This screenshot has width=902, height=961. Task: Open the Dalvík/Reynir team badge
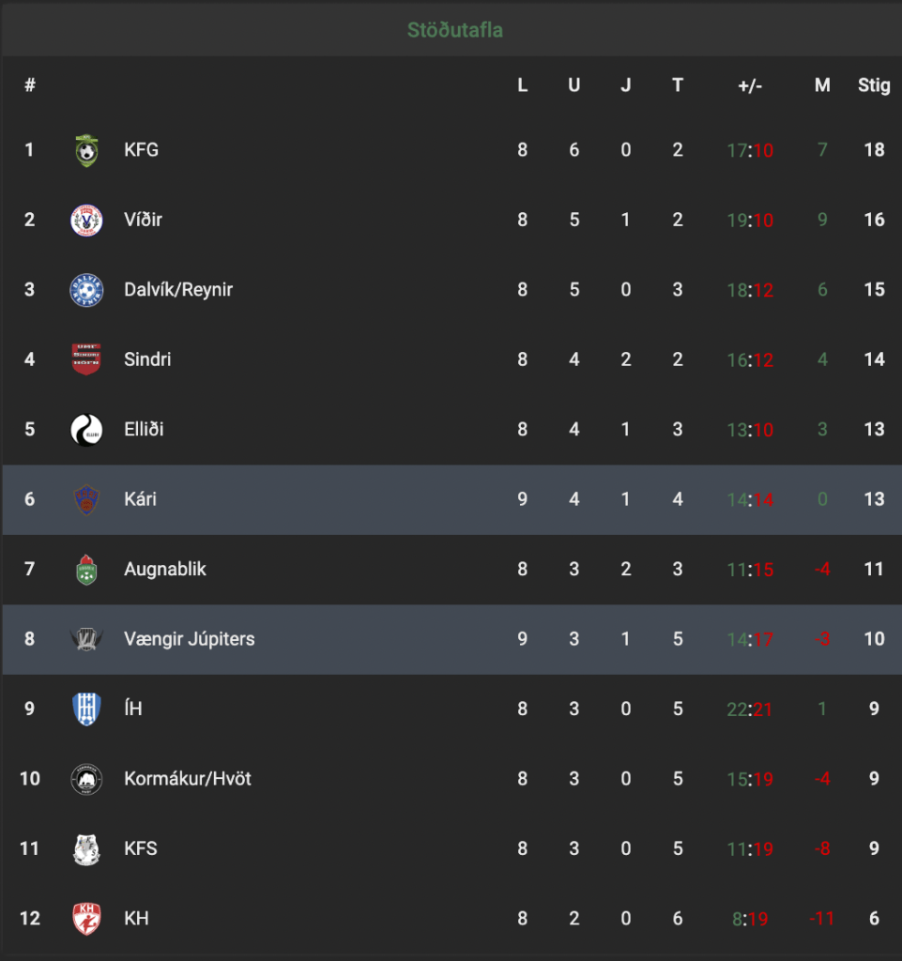pos(86,290)
